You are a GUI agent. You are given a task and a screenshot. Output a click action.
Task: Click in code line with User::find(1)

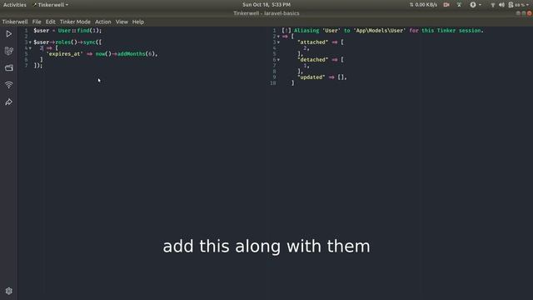pyautogui.click(x=67, y=31)
